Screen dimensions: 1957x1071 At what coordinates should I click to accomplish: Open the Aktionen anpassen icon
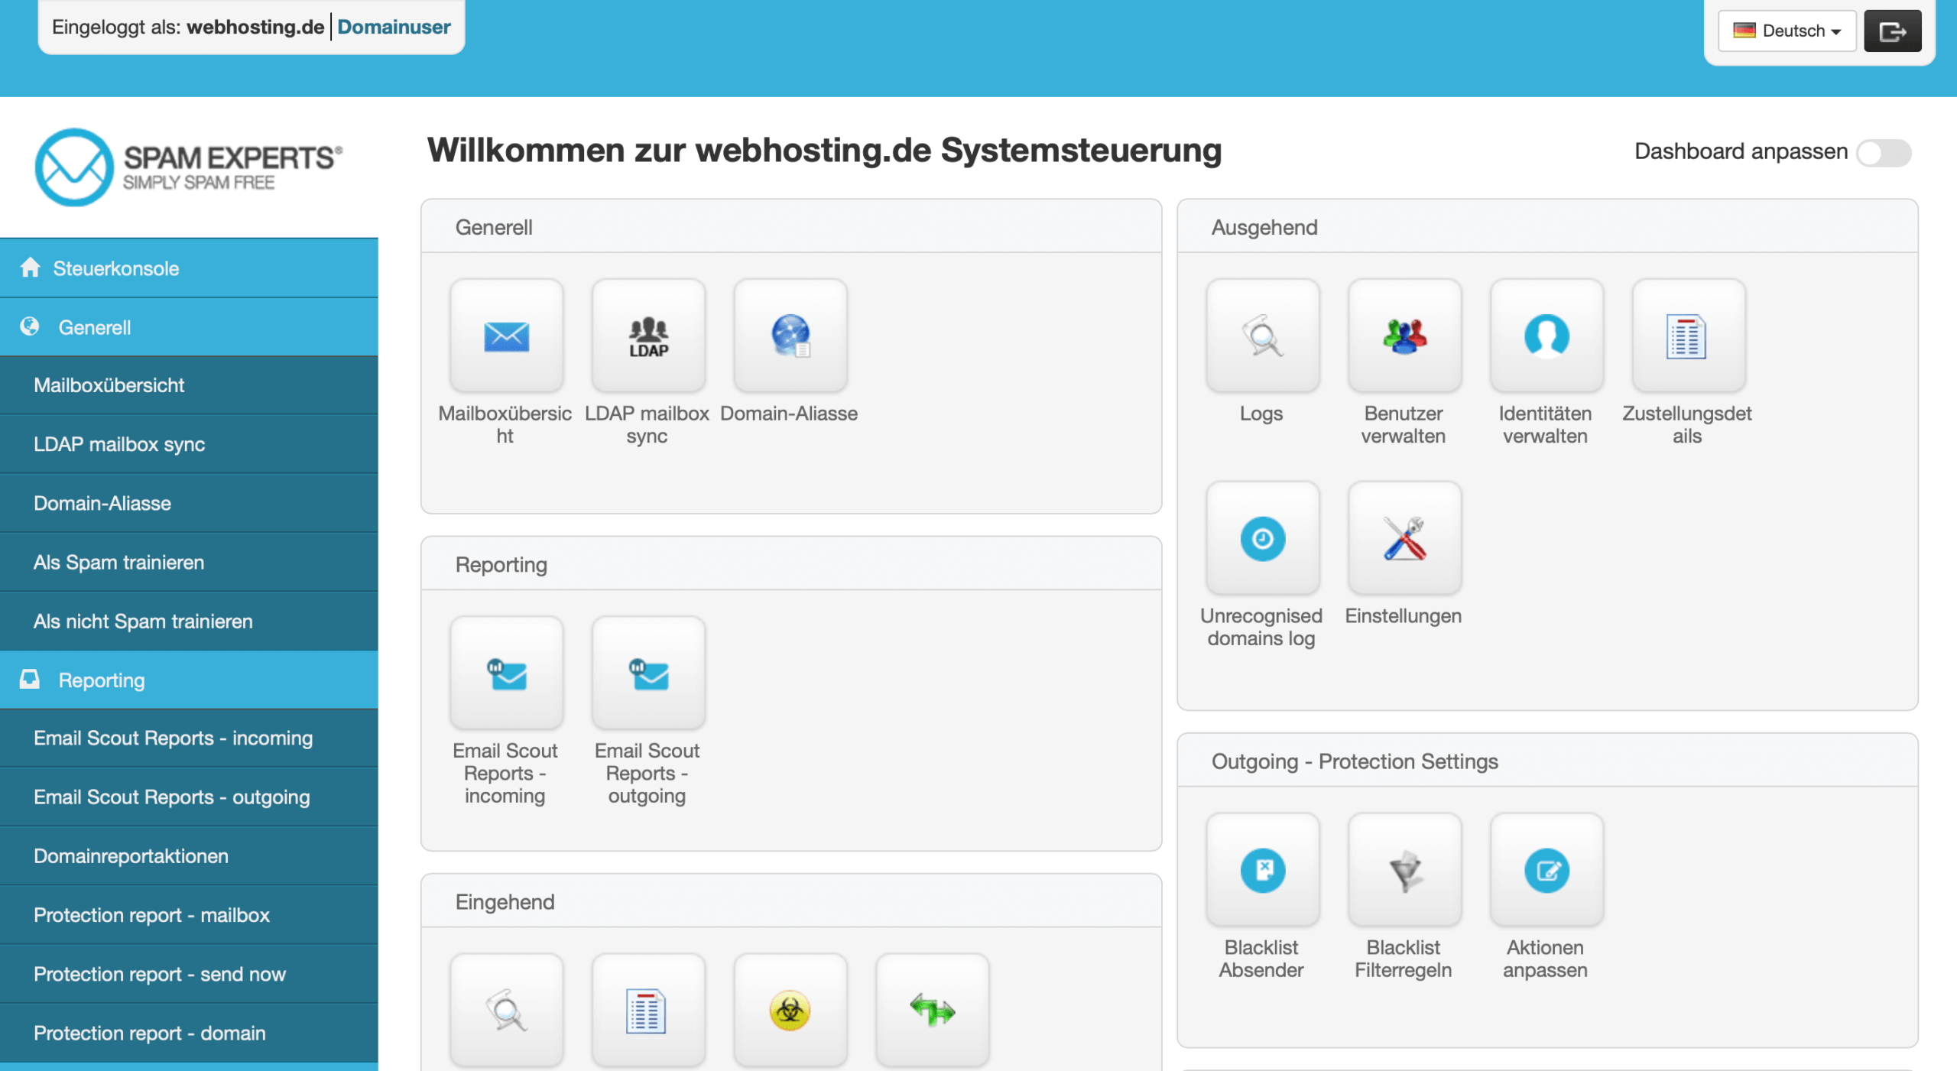click(x=1546, y=870)
